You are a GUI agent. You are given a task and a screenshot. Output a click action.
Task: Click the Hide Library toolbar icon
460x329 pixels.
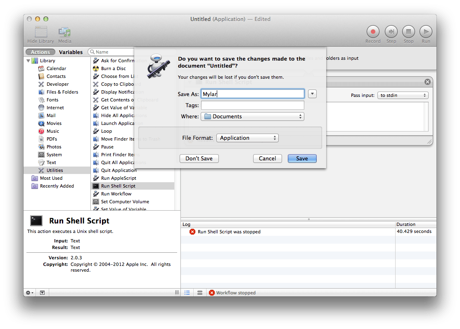tap(41, 32)
